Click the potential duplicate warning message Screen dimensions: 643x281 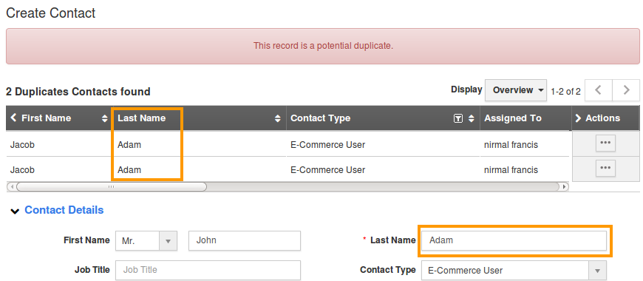click(x=323, y=46)
